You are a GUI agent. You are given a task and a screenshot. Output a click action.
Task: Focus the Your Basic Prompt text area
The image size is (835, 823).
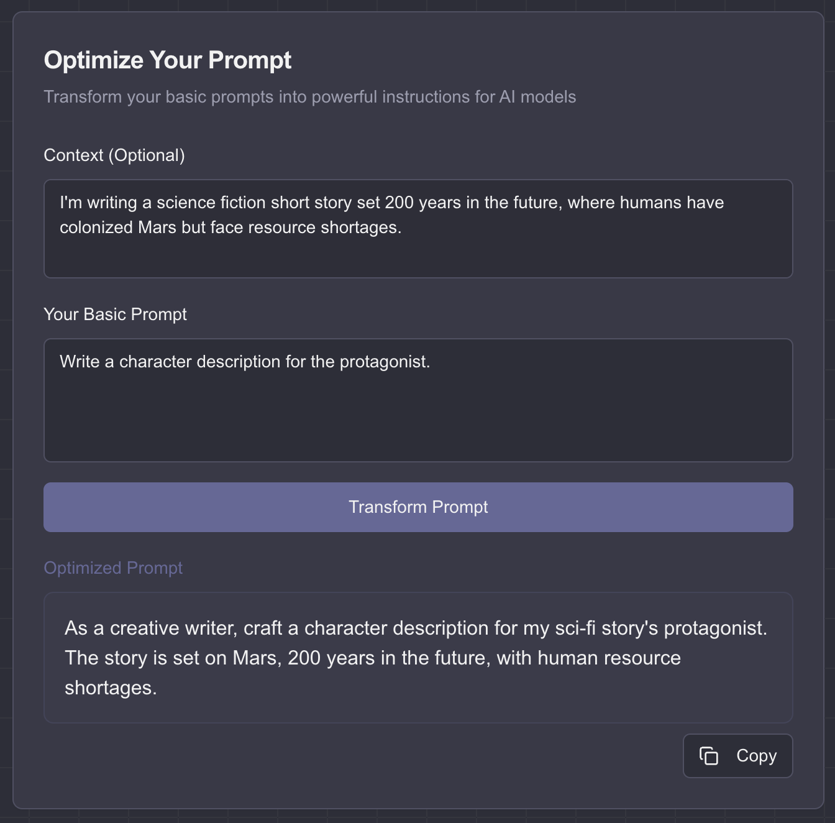tap(418, 400)
